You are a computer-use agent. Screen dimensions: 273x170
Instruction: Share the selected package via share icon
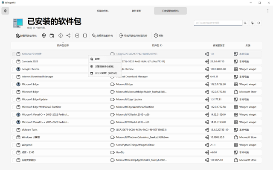pos(68,35)
